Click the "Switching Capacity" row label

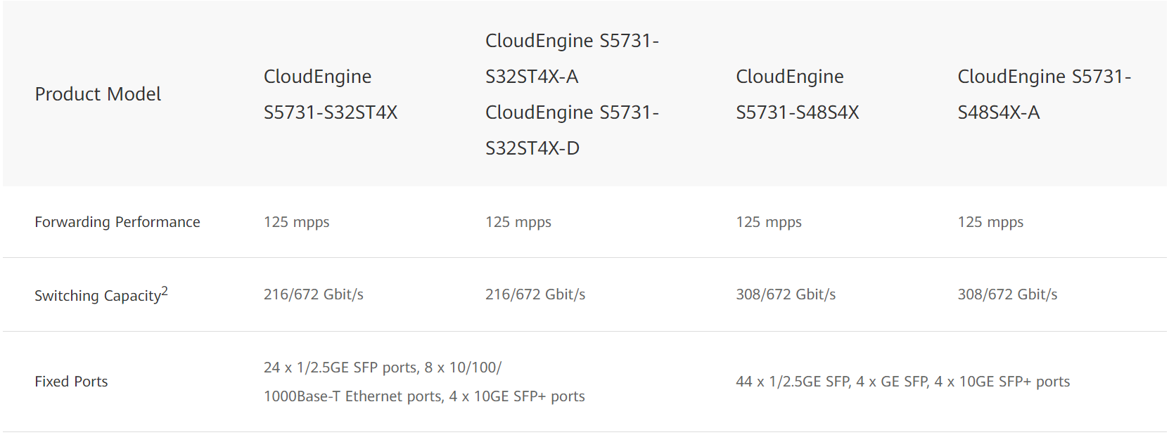click(97, 296)
